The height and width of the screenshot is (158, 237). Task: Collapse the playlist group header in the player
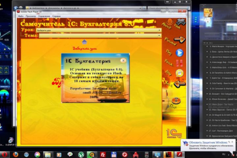click(x=204, y=43)
